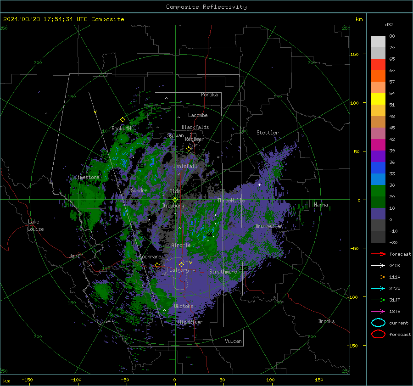Click the yellow diamond marker above Calgary
Screen dimensions: 413x386
click(x=181, y=264)
